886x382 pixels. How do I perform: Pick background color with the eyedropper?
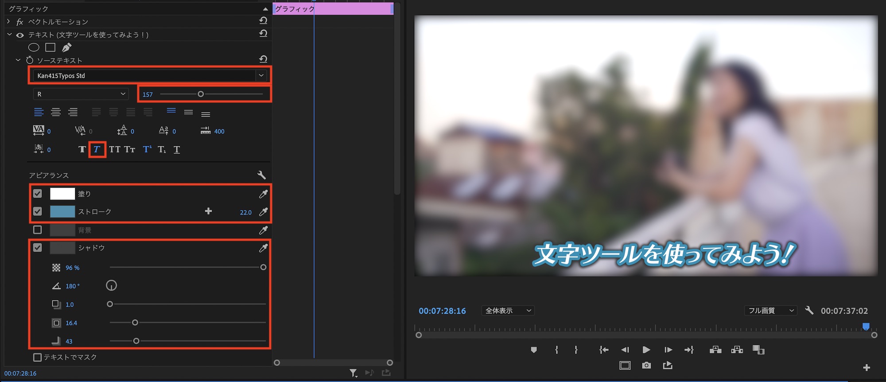[263, 230]
